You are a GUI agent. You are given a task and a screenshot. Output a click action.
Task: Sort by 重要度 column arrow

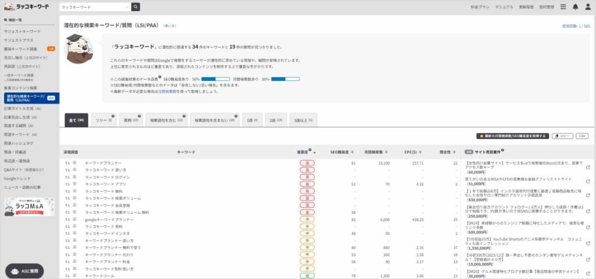click(314, 152)
